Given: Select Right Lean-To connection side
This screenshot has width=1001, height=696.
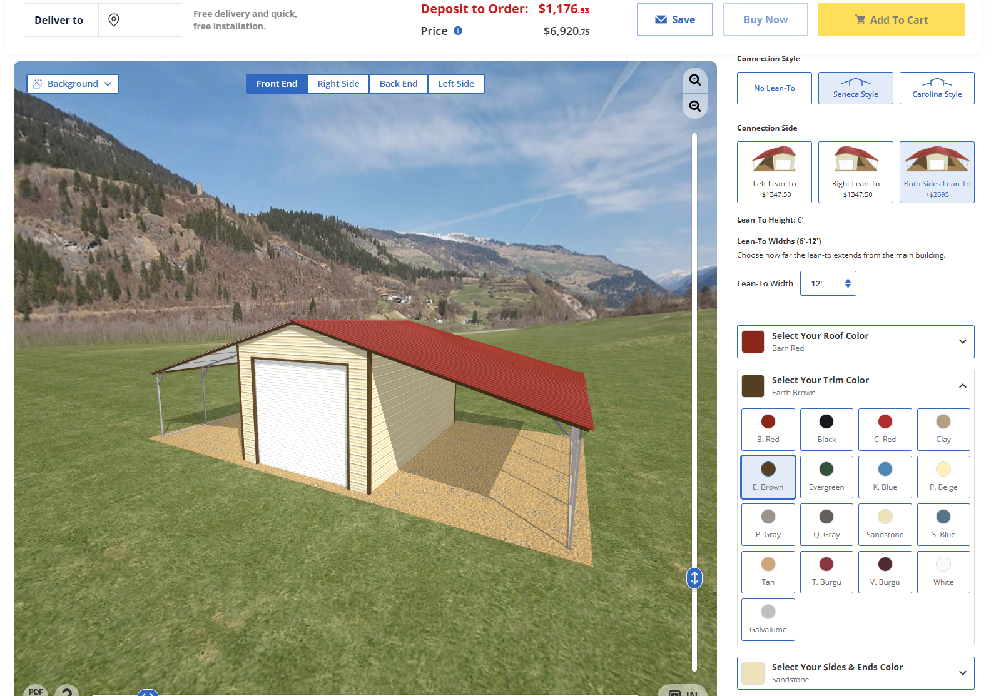Looking at the screenshot, I should click(856, 172).
